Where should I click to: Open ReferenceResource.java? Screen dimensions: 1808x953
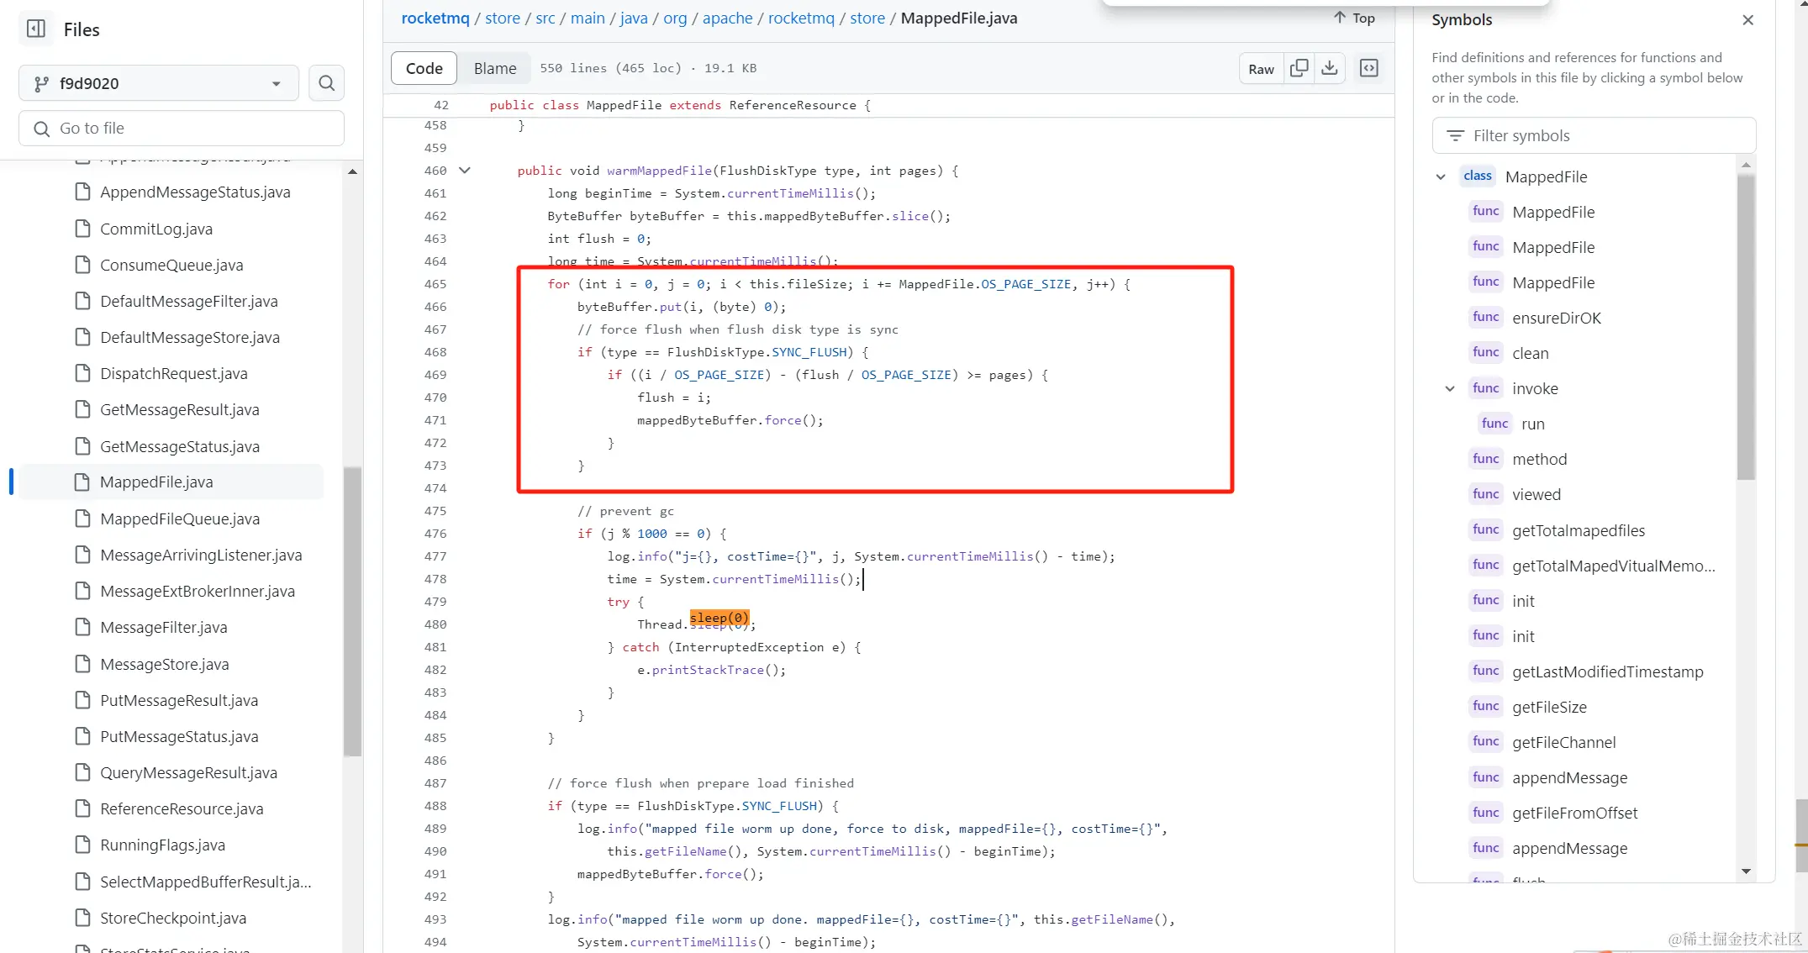pos(182,808)
